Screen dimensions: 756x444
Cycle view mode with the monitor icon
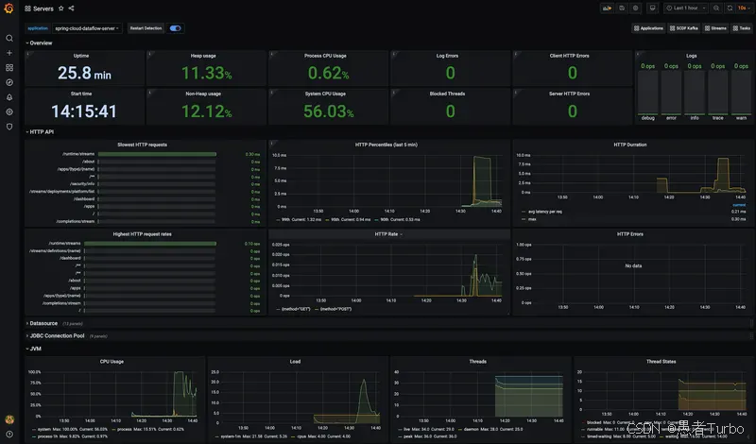tap(652, 9)
